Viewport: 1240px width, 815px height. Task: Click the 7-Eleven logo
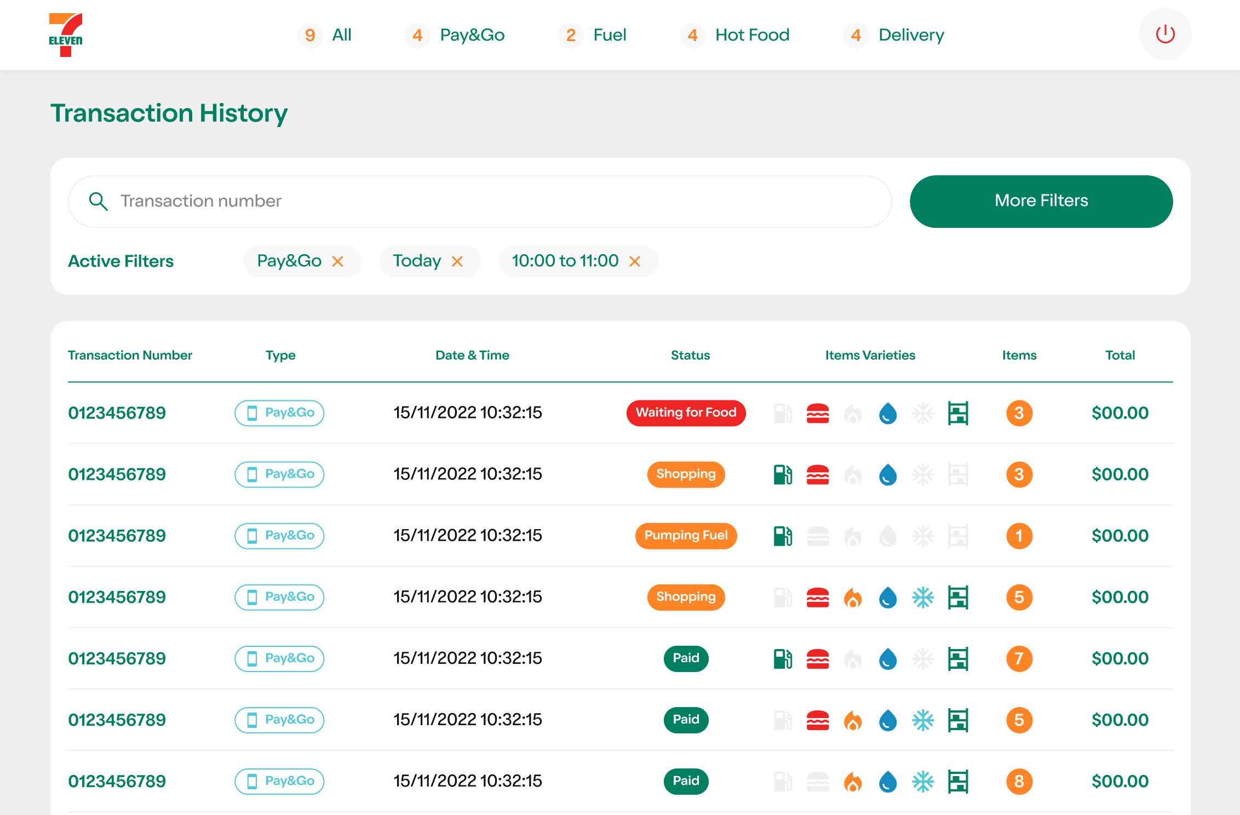(x=66, y=35)
